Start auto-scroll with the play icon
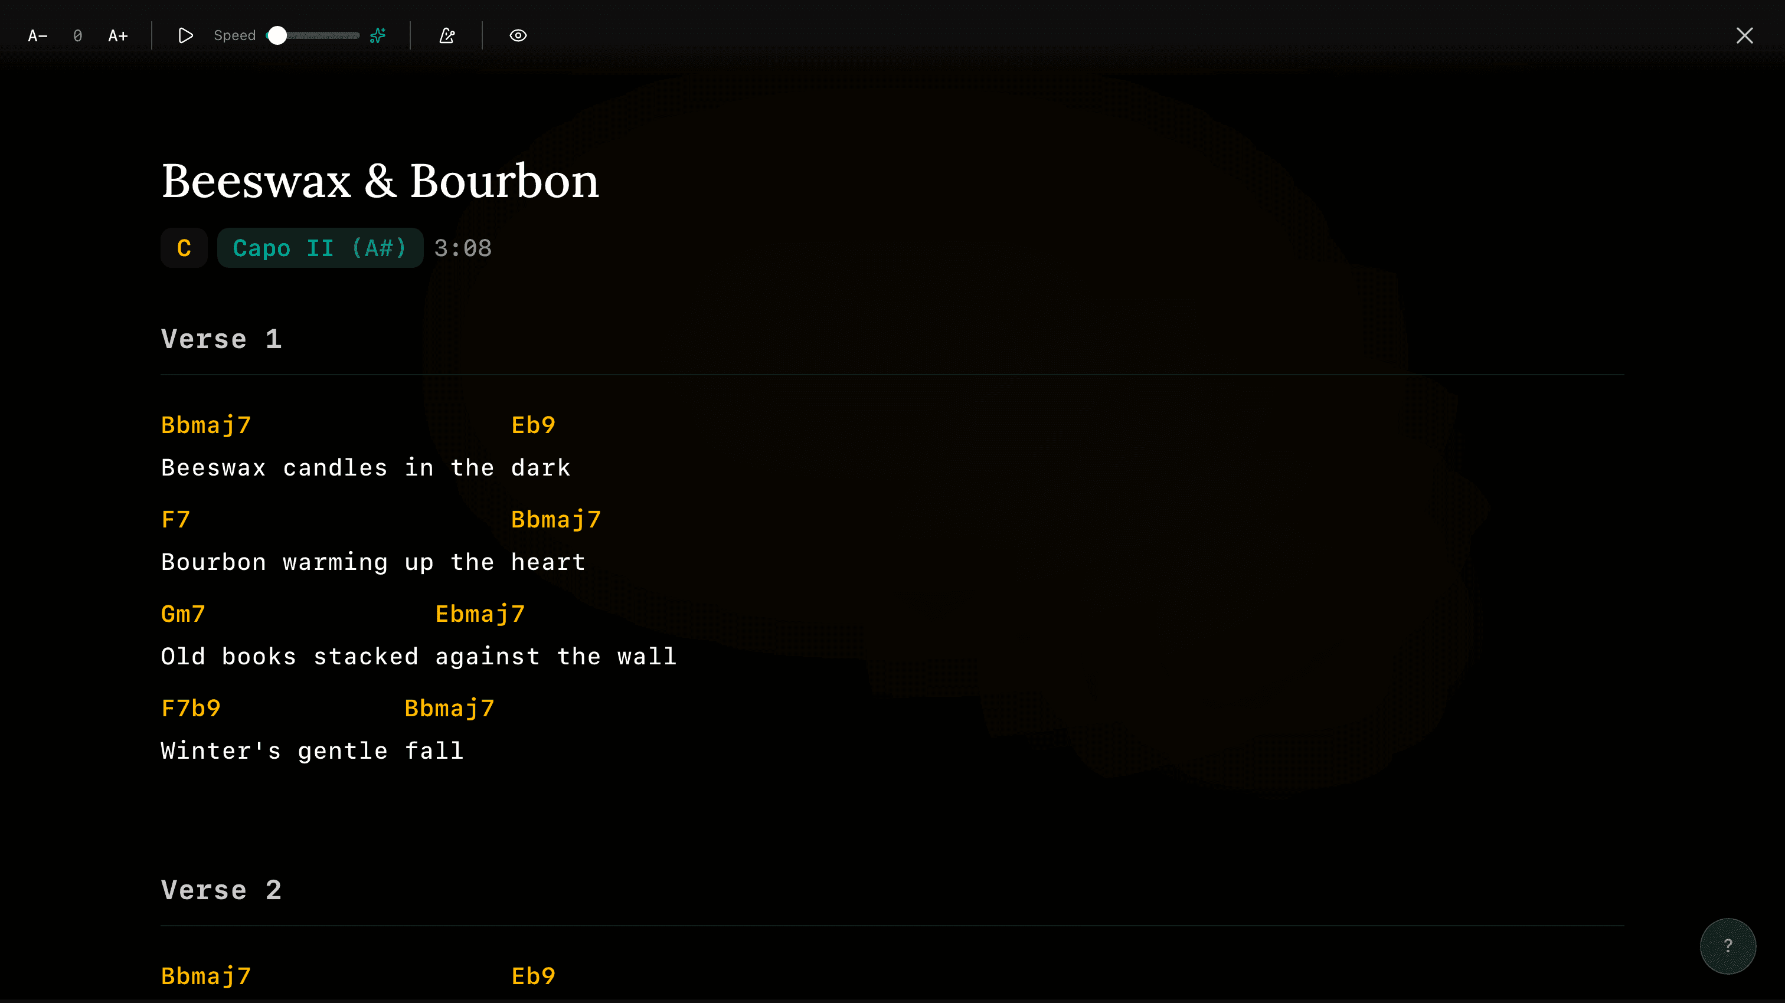Screen dimensions: 1785x1003 coord(185,36)
